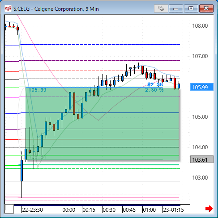
Task: Click the chart link chain icon
Action: [x=161, y=8]
